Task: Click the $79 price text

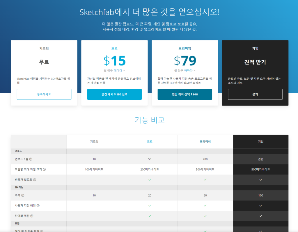Action: click(x=185, y=61)
